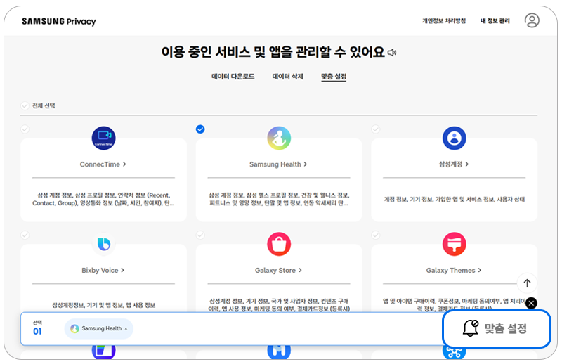
Task: Close the selection bar with black X
Action: click(x=531, y=303)
